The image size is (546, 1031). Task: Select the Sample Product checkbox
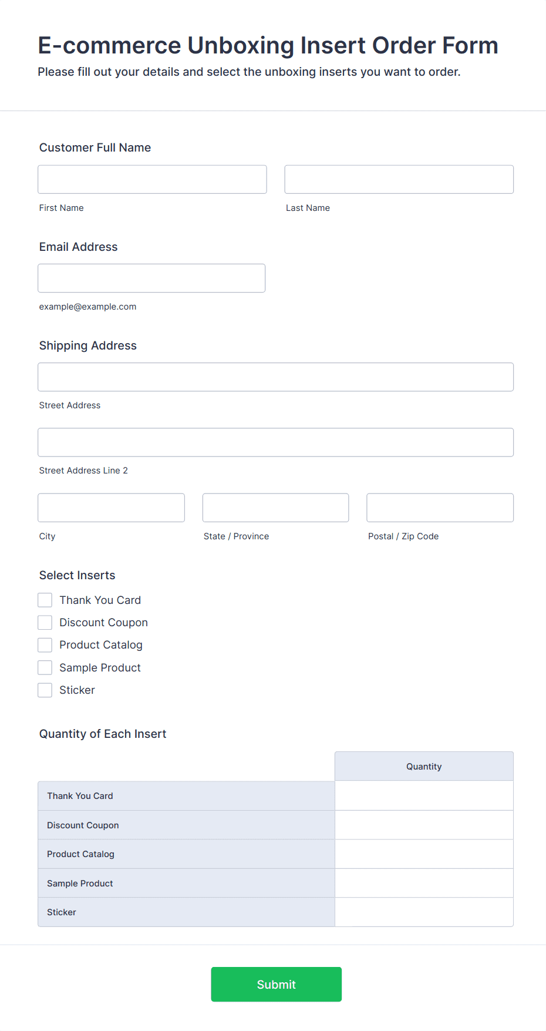[45, 667]
